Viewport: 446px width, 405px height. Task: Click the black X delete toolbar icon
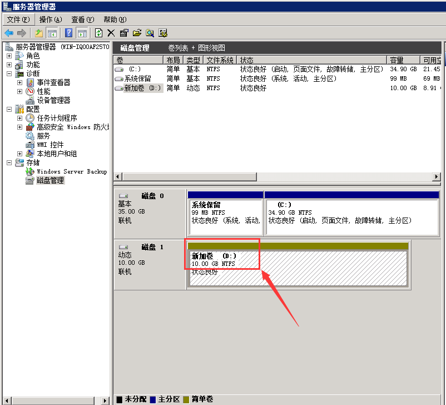click(x=111, y=33)
